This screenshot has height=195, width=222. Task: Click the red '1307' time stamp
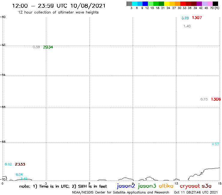(x=197, y=18)
